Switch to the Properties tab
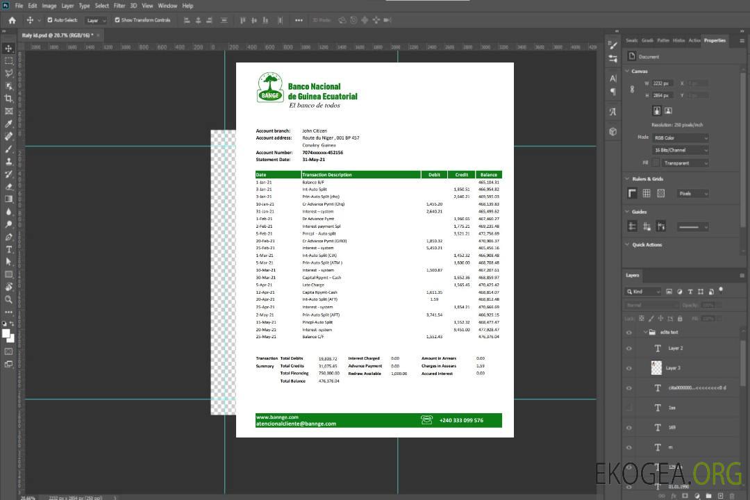Screen dimensions: 750x500 point(715,41)
